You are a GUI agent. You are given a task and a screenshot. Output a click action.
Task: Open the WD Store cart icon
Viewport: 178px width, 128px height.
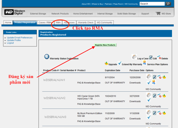coord(158,14)
